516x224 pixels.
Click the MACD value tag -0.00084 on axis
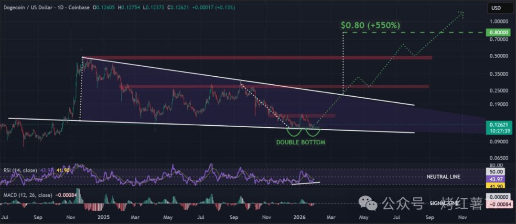pyautogui.click(x=498, y=205)
